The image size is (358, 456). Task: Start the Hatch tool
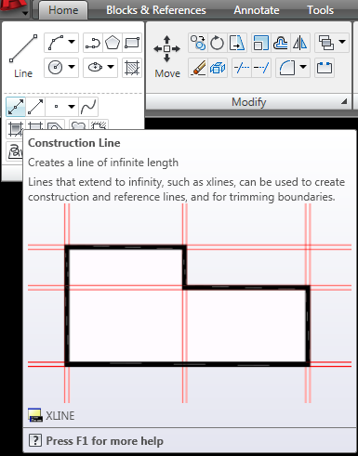[132, 68]
